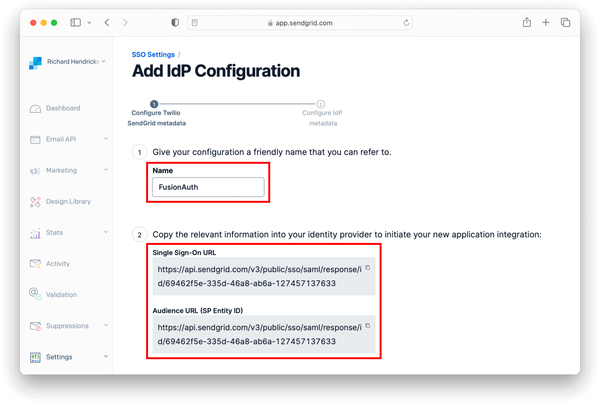Screen dimensions: 600x404
Task: Expand the Richard Hendricks account menu
Action: [104, 61]
